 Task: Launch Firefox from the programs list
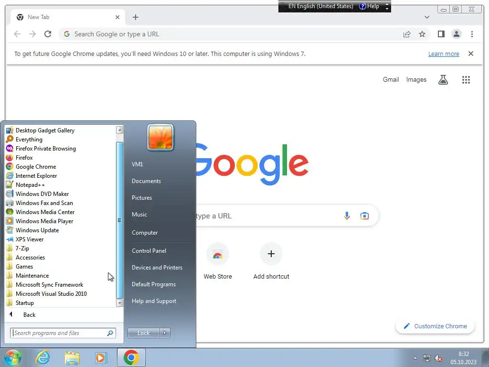[x=24, y=158]
